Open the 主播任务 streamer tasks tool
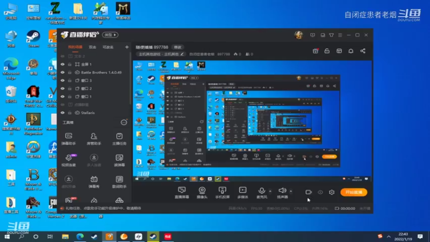This screenshot has height=242, width=430. pyautogui.click(x=119, y=139)
